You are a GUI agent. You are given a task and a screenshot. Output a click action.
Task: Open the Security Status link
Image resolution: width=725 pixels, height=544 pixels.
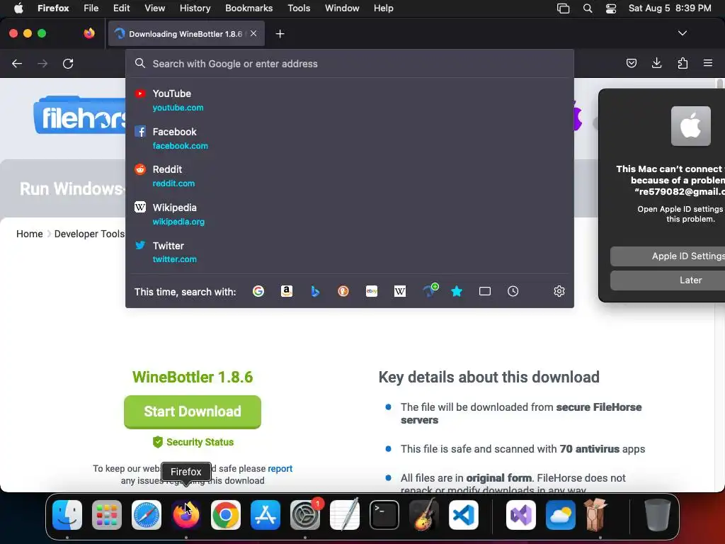(193, 442)
